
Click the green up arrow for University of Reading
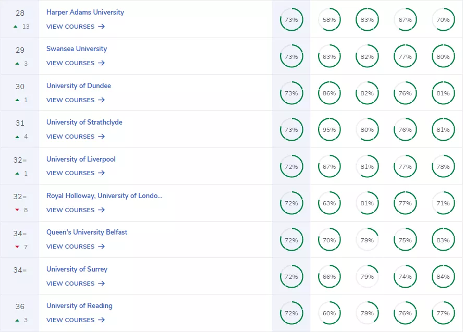coord(17,320)
